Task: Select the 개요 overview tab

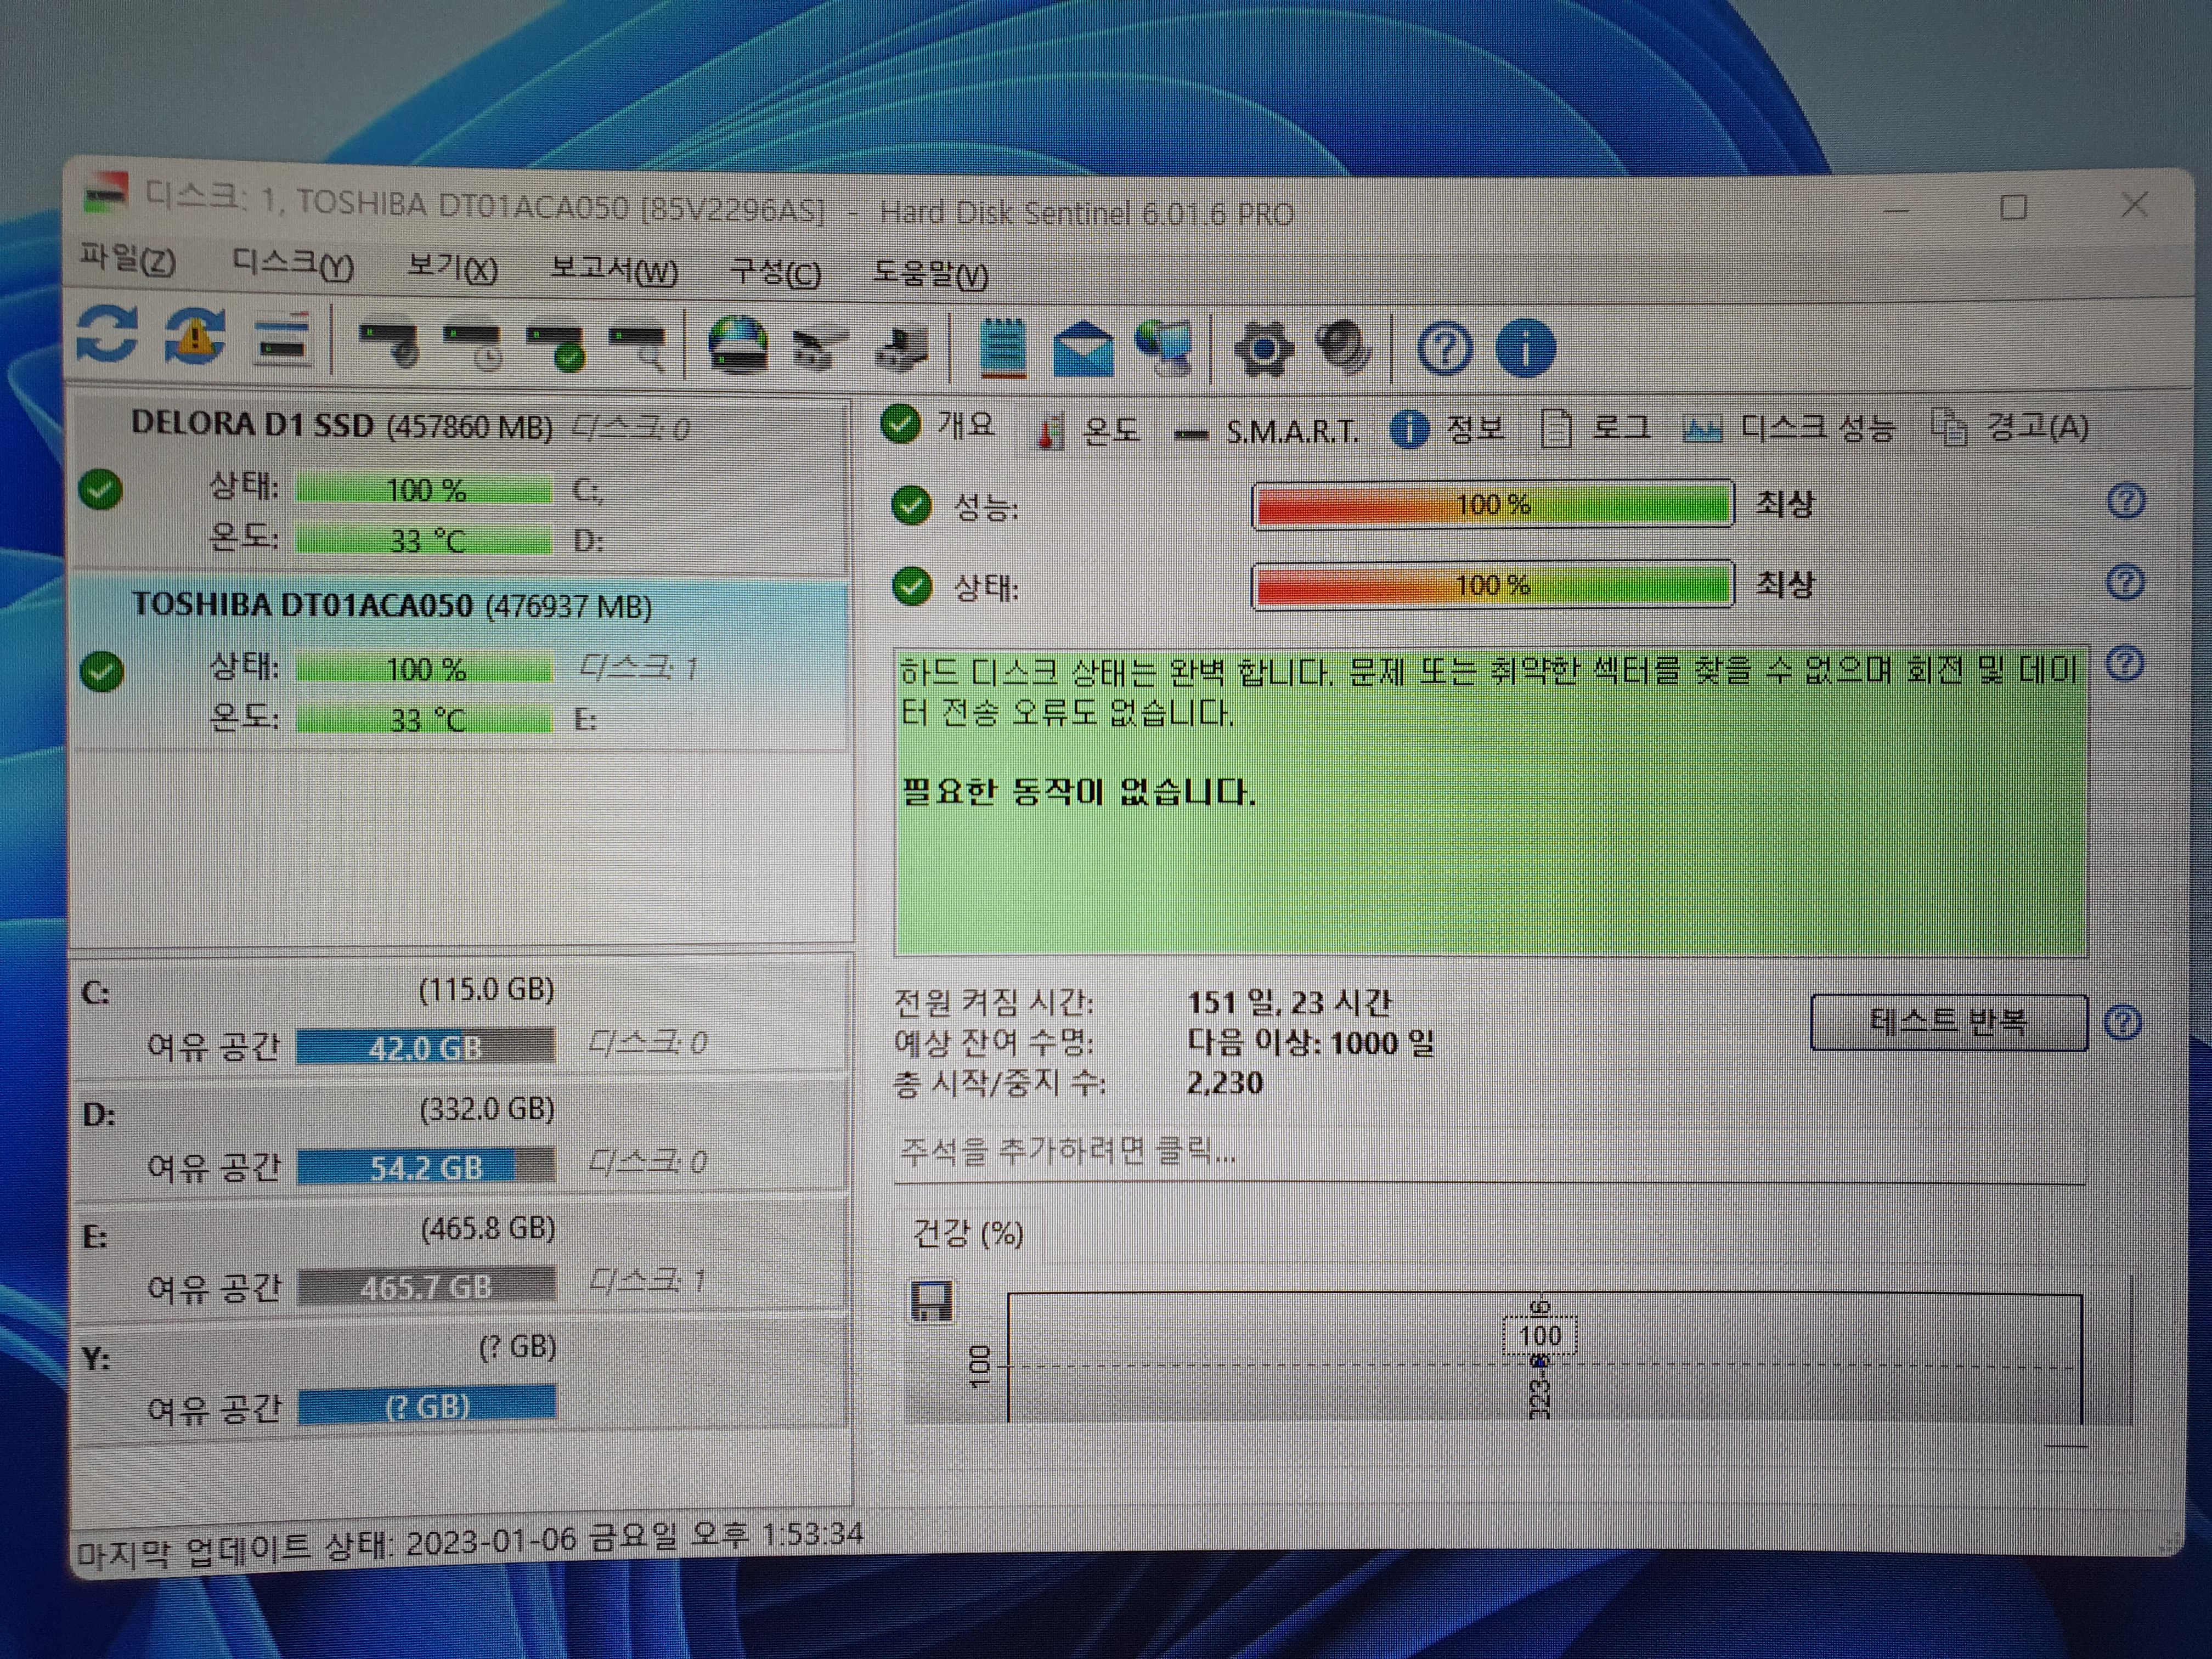Action: 940,425
